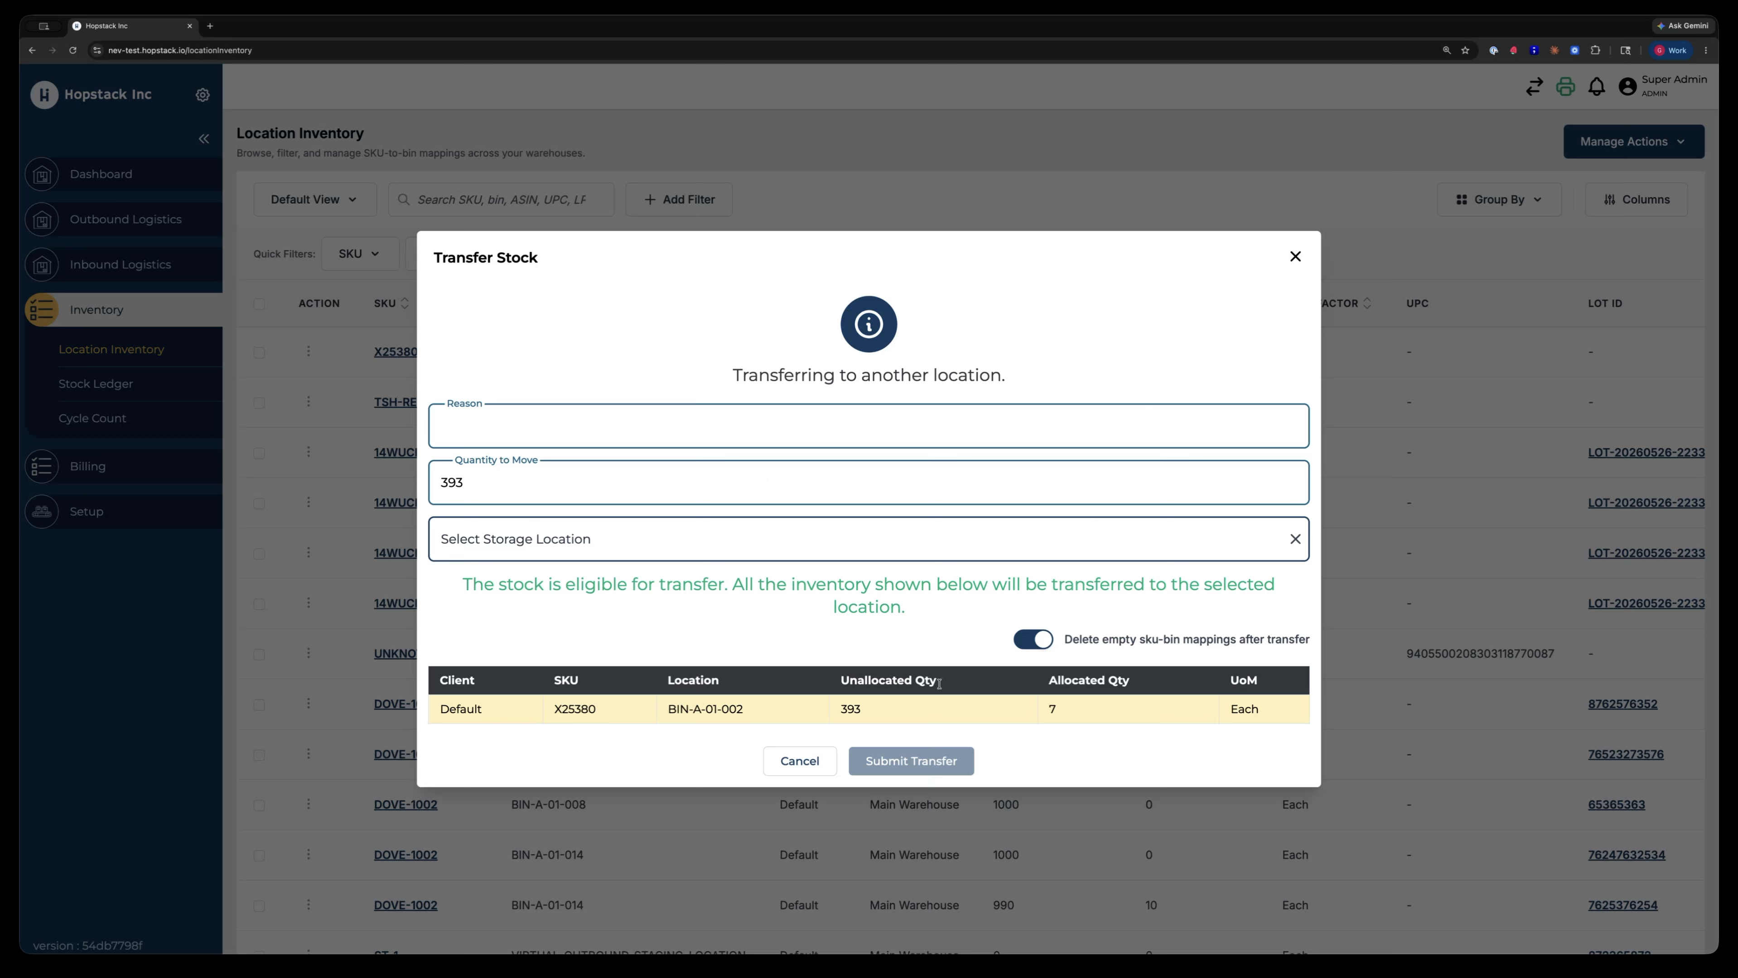The height and width of the screenshot is (978, 1738).
Task: Sort by the ACTOR column arrows
Action: [1367, 303]
